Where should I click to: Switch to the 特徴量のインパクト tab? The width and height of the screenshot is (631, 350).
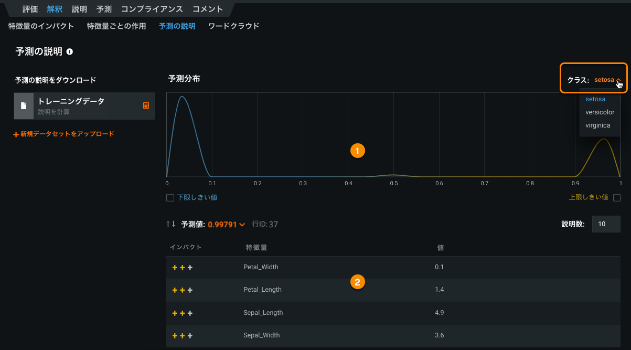tap(41, 26)
